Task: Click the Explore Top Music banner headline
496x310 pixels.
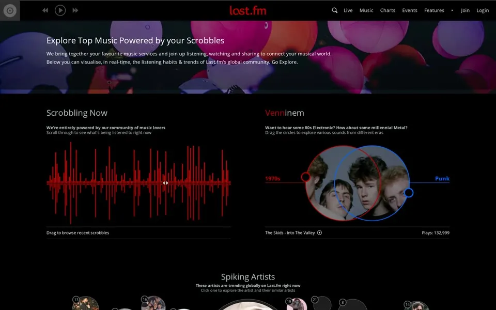Action: click(135, 40)
